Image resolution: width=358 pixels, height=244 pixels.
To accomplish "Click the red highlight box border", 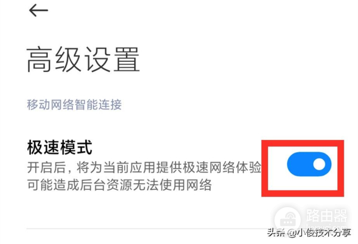I will coord(303,143).
